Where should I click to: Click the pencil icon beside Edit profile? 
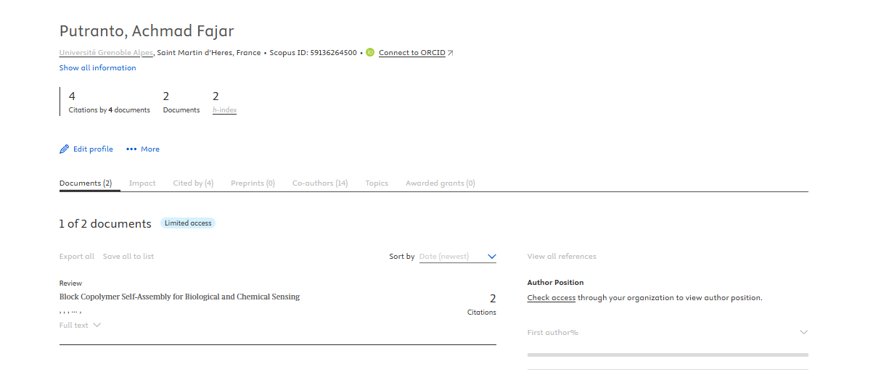64,149
